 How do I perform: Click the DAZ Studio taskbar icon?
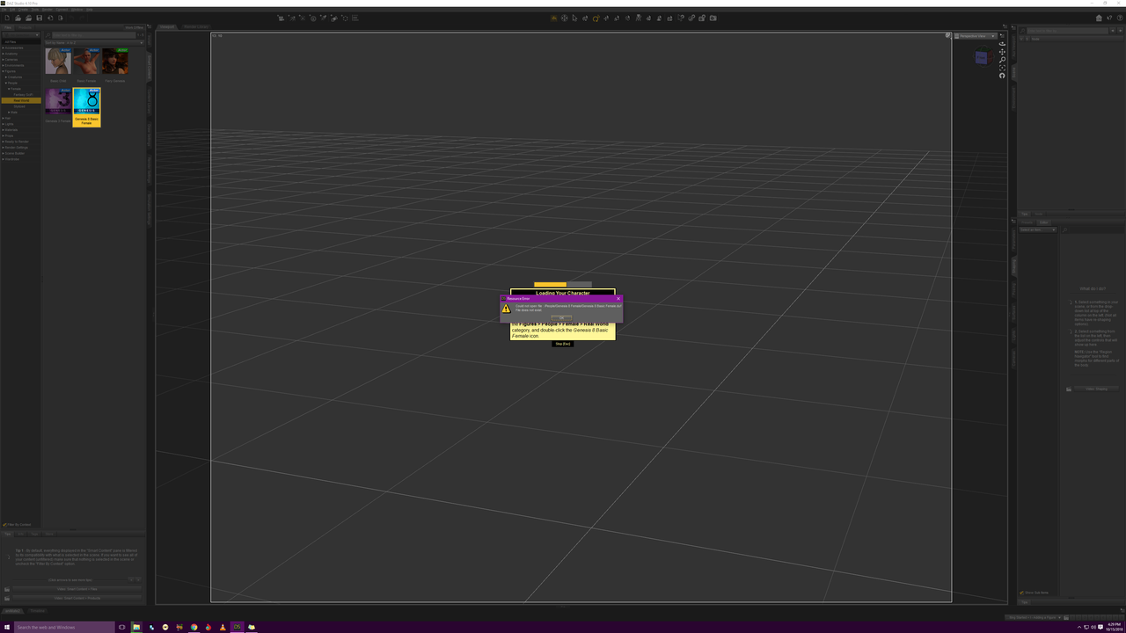point(237,627)
